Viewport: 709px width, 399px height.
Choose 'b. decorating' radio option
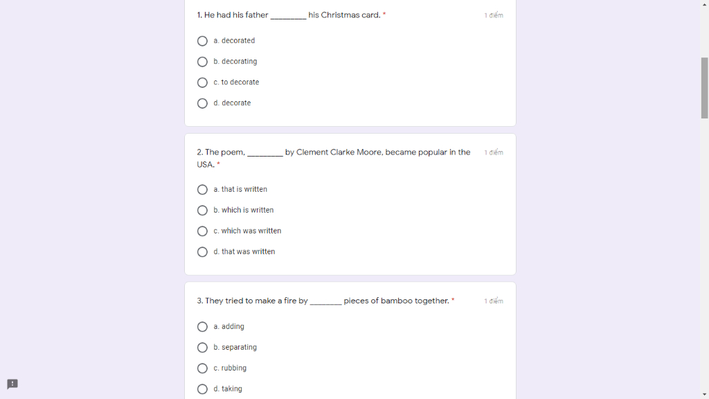[202, 62]
